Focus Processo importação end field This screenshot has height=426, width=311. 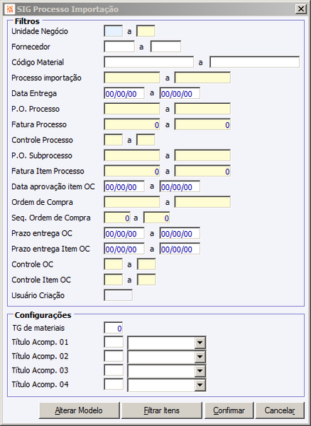tap(202, 78)
